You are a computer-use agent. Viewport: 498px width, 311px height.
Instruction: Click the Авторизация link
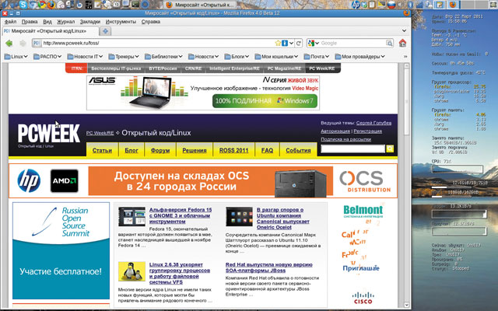click(x=335, y=131)
